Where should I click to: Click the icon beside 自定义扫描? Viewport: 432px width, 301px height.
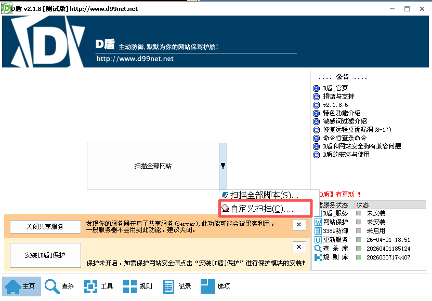point(226,208)
